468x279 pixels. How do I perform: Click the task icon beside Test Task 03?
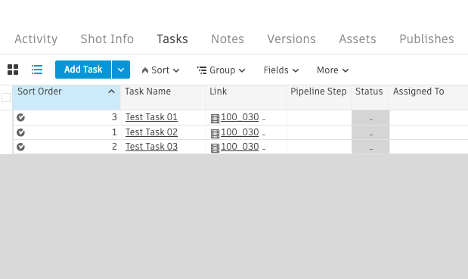click(20, 147)
